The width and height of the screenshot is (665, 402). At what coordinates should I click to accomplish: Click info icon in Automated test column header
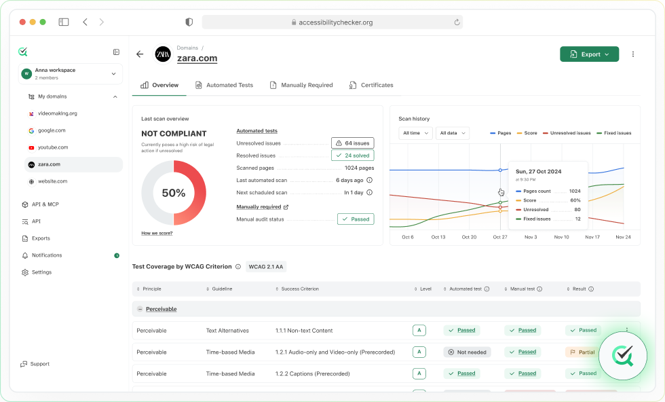pos(487,289)
